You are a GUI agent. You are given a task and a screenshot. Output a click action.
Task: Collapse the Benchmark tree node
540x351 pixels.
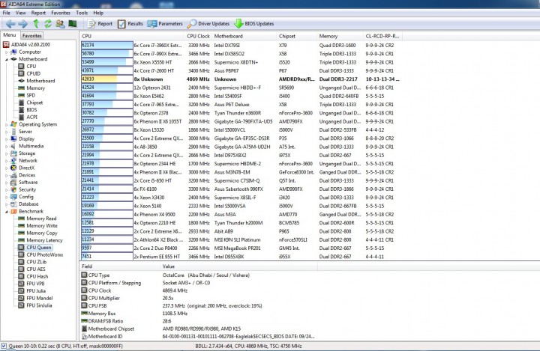point(6,212)
